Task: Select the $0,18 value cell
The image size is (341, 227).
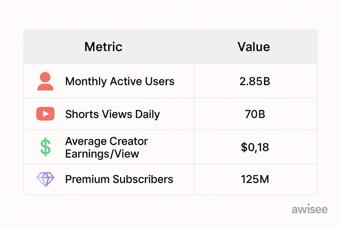Action: tap(255, 147)
